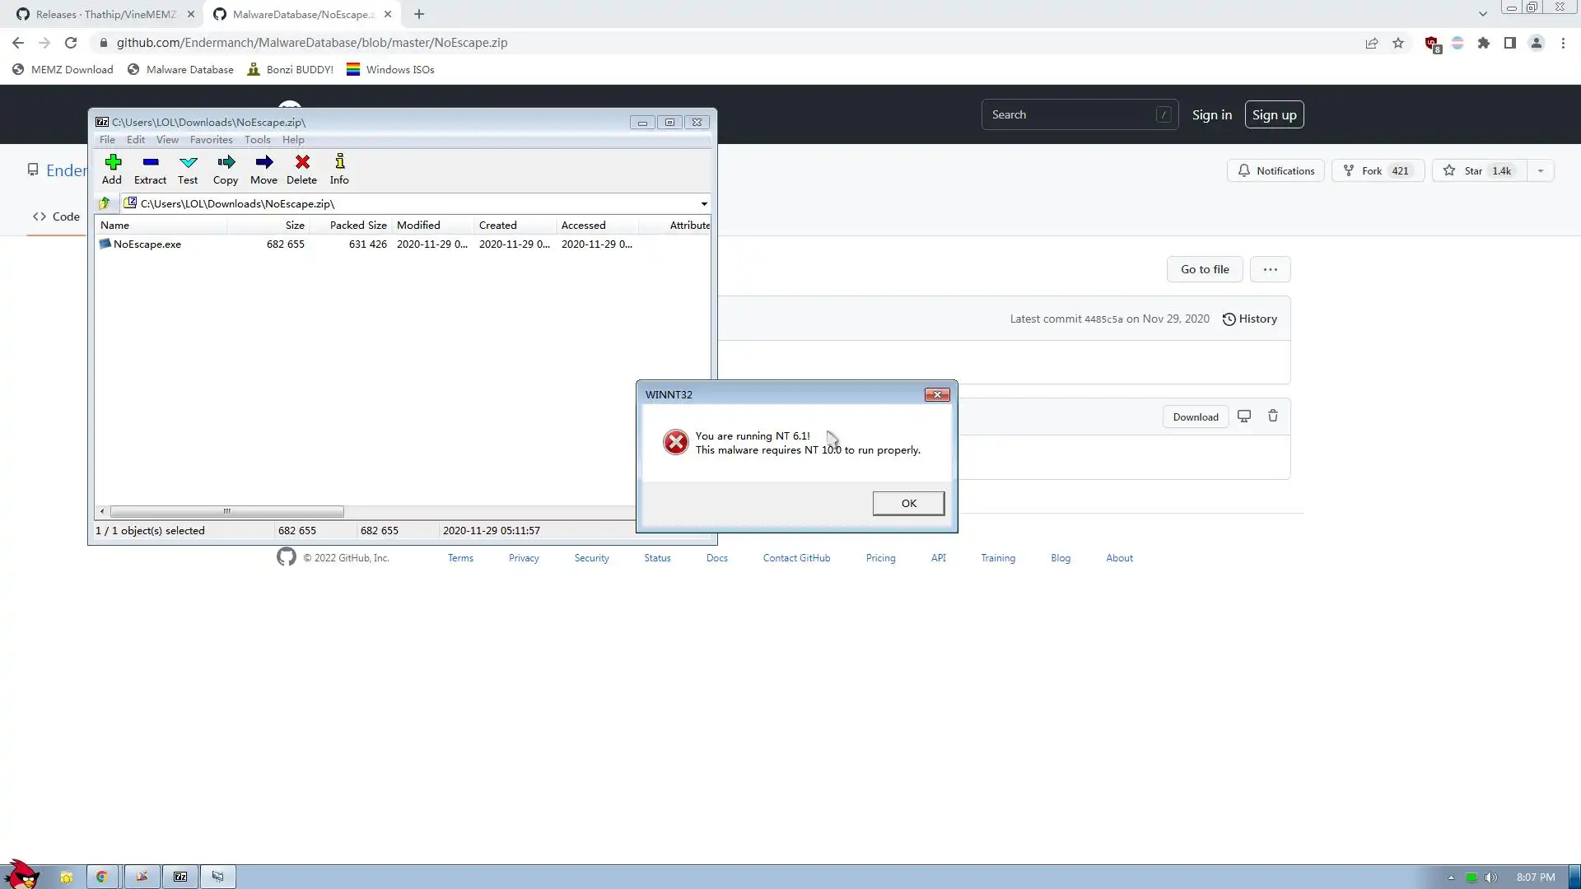Go up one folder level icon
Screen dimensions: 1581x889
tap(105, 203)
